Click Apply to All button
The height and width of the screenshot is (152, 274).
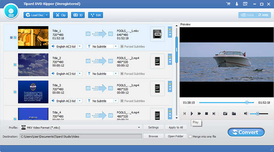pos(176,127)
